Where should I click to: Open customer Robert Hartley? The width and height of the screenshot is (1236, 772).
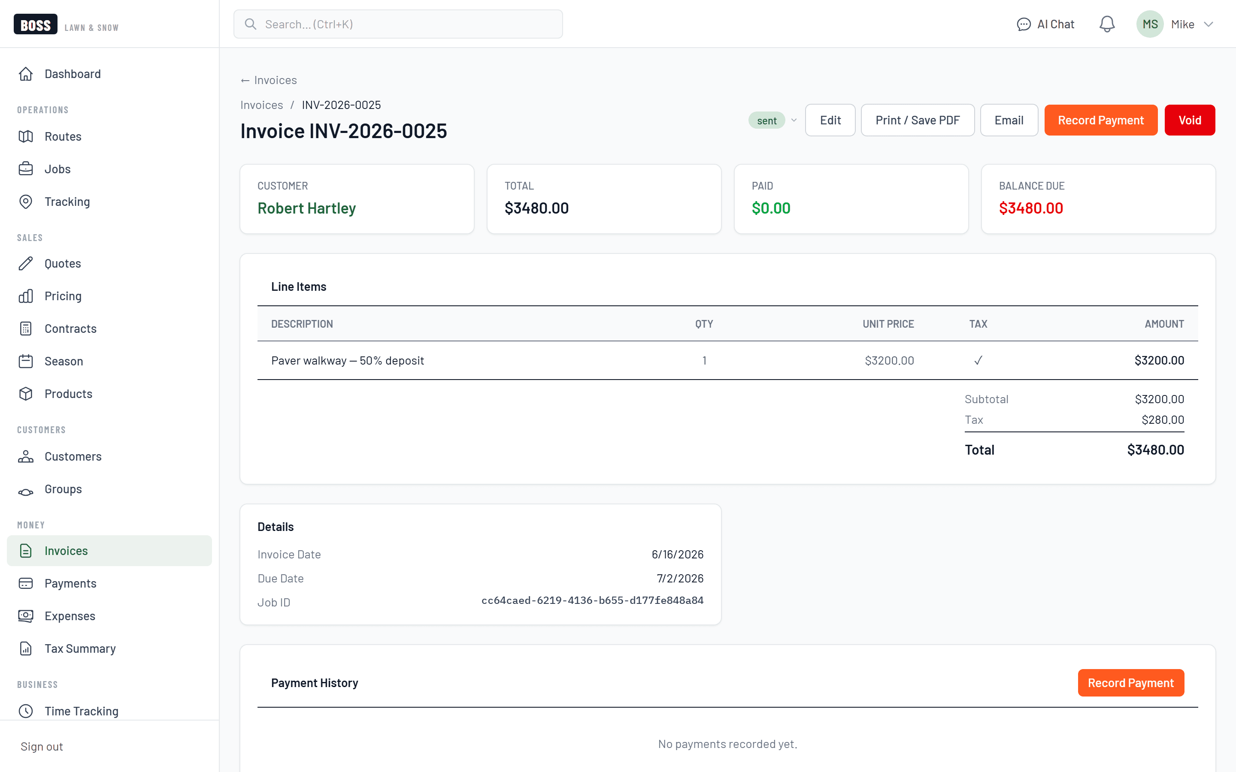pyautogui.click(x=306, y=208)
